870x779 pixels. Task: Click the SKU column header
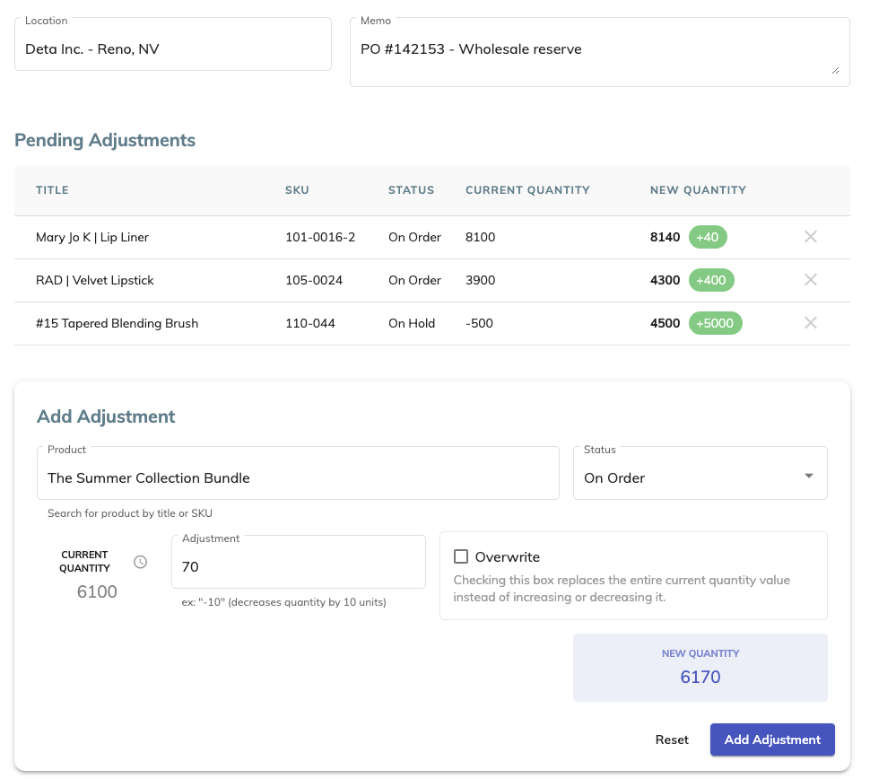click(x=297, y=190)
